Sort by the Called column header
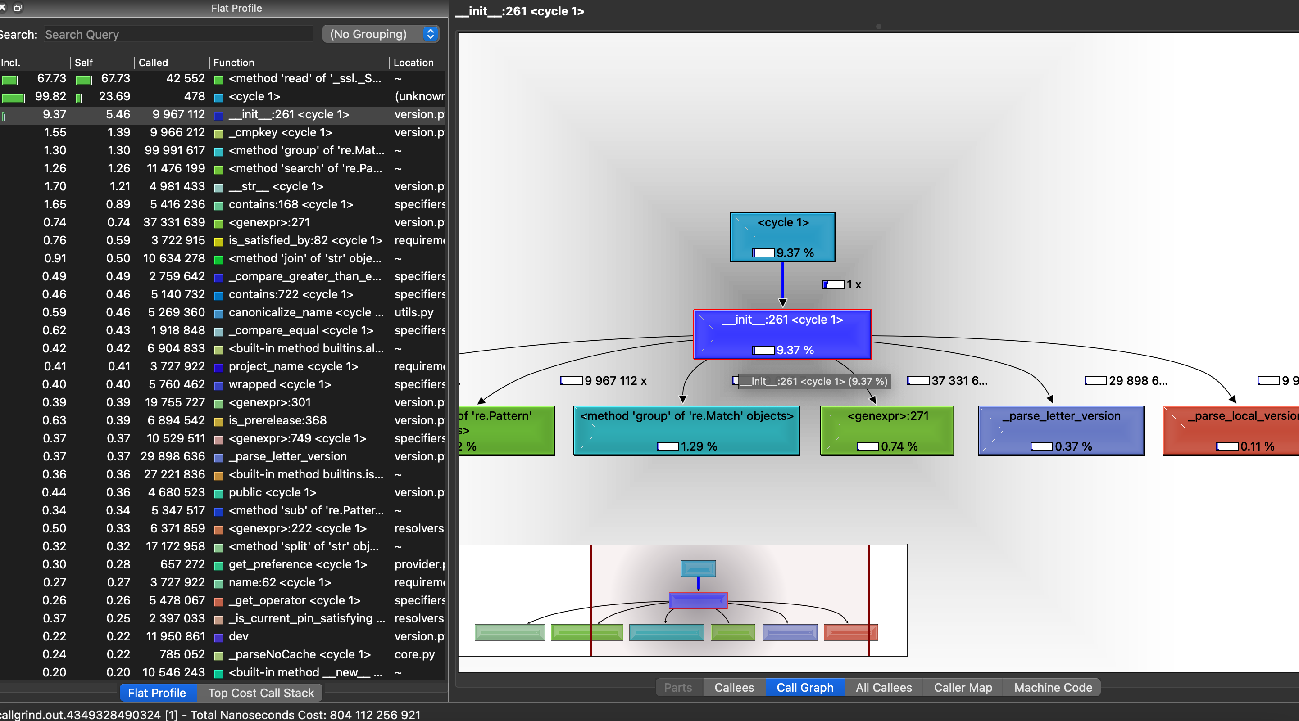Screen dimensions: 1299x721 (172, 63)
